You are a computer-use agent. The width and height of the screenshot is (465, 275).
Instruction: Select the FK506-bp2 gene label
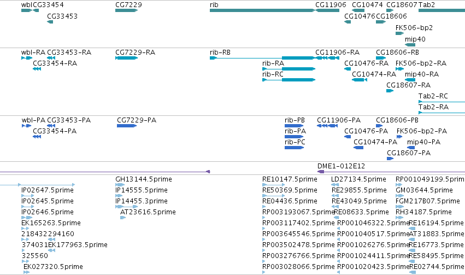tap(414, 28)
